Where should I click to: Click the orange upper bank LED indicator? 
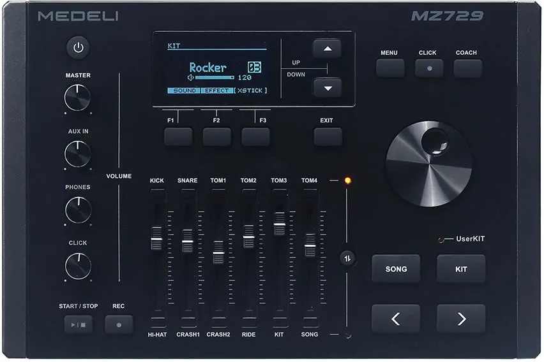tap(347, 180)
